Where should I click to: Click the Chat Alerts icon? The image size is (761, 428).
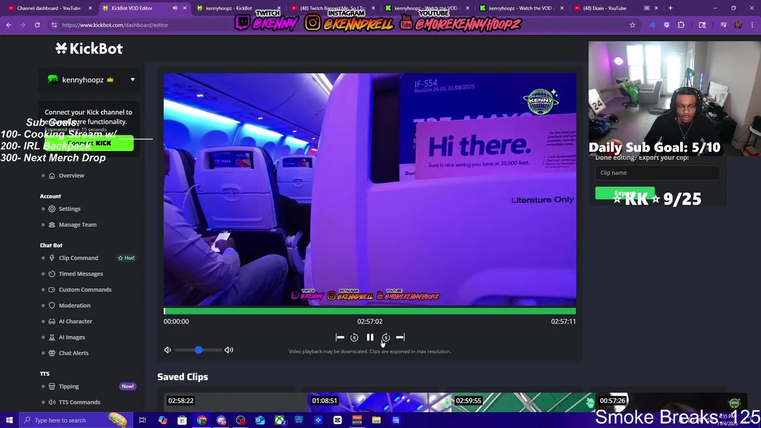52,353
